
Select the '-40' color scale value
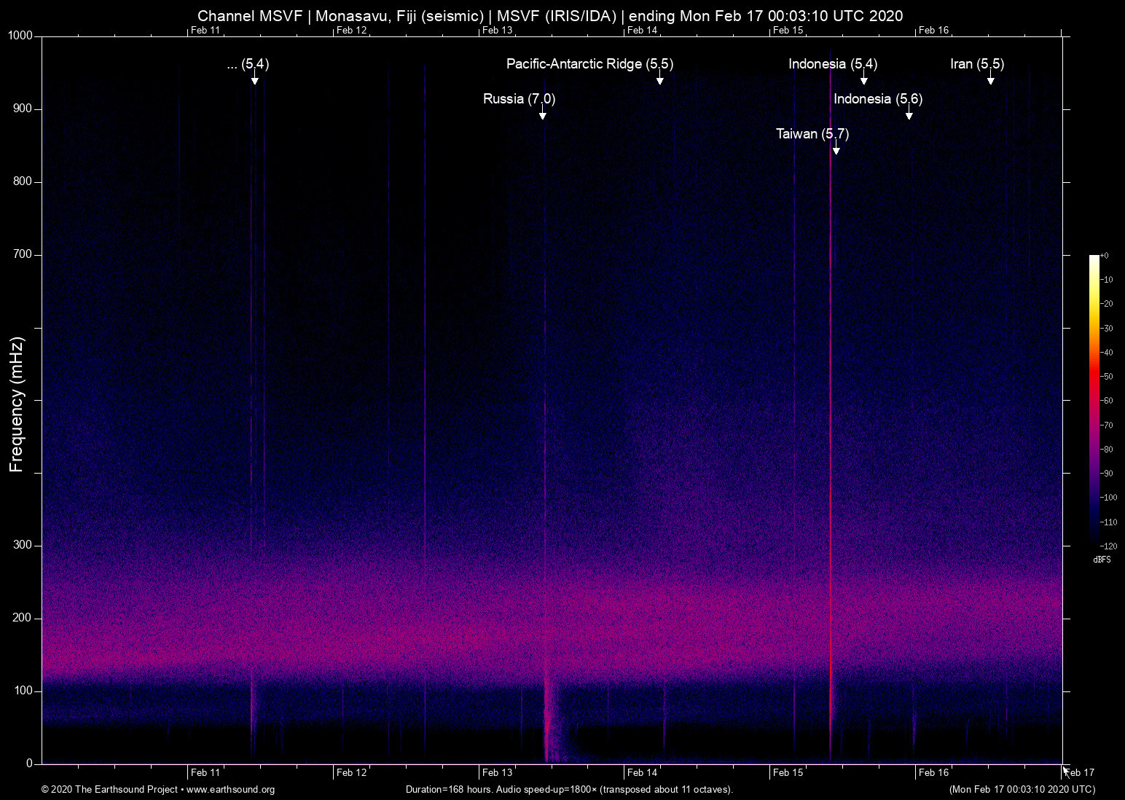[1107, 353]
